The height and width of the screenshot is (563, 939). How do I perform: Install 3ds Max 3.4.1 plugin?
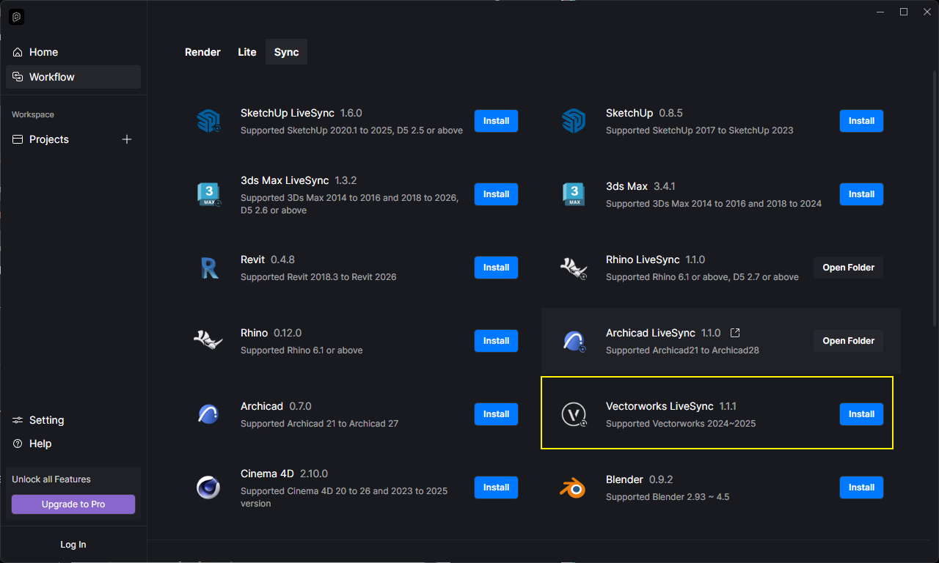coord(861,194)
